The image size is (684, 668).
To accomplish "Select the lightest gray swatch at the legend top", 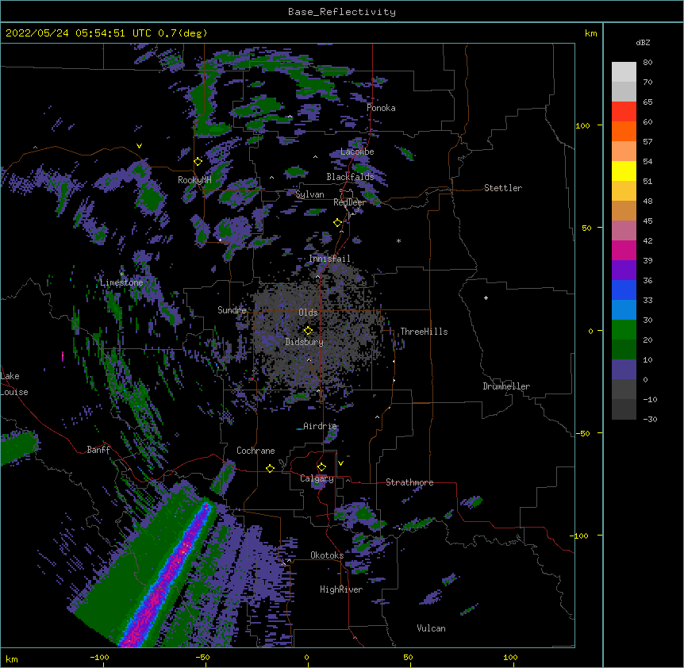I will tap(624, 72).
